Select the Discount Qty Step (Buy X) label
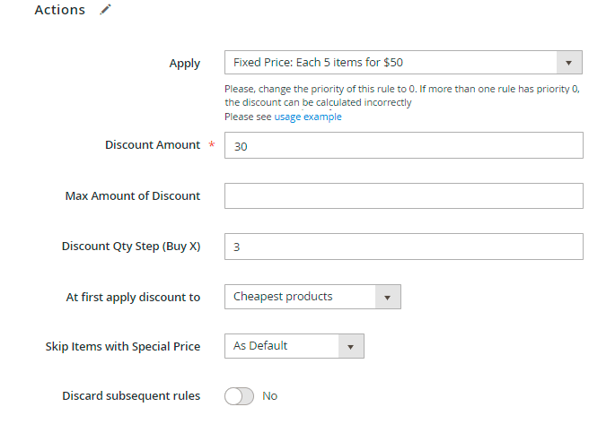The height and width of the screenshot is (433, 615). [131, 246]
